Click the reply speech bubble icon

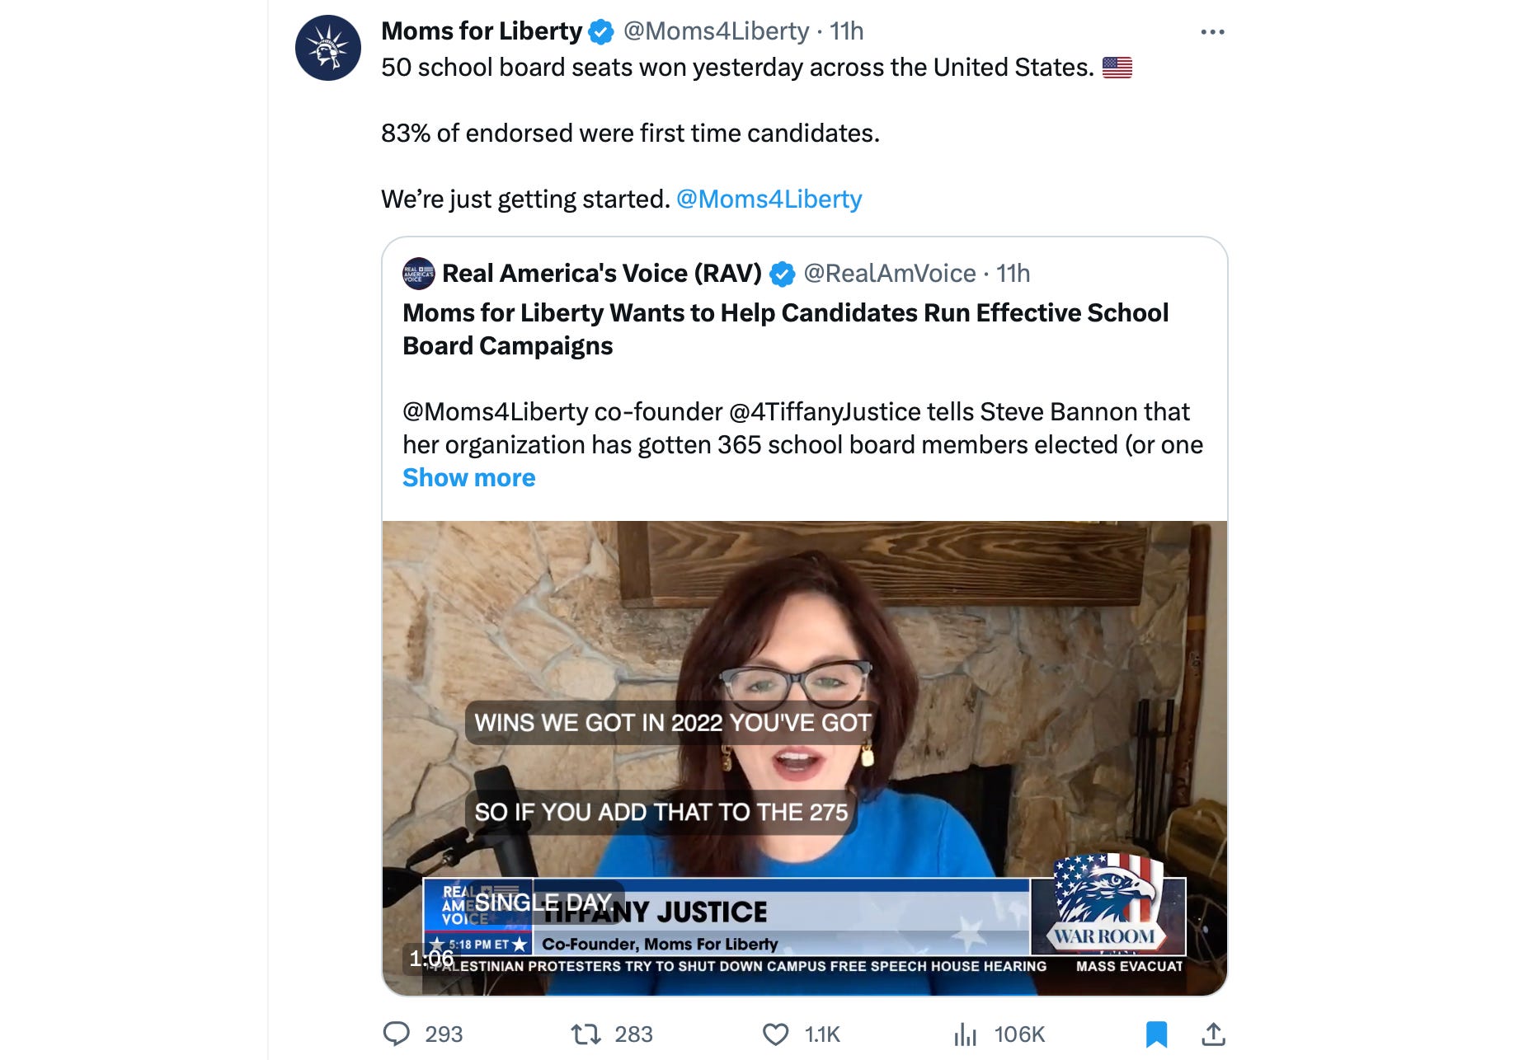(397, 1034)
